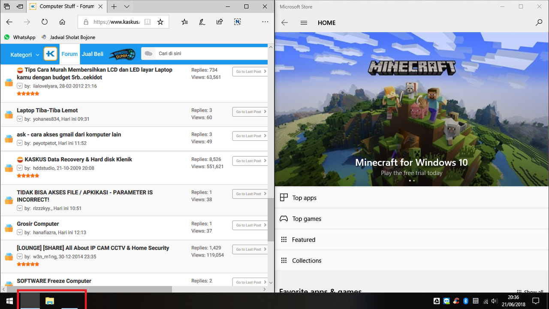Open Microsoft Store search
549x309 pixels.
(539, 23)
